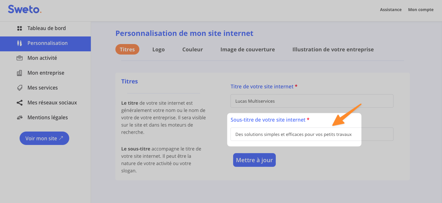Select the Mon entreprise building icon
The width and height of the screenshot is (442, 203).
[x=20, y=73]
